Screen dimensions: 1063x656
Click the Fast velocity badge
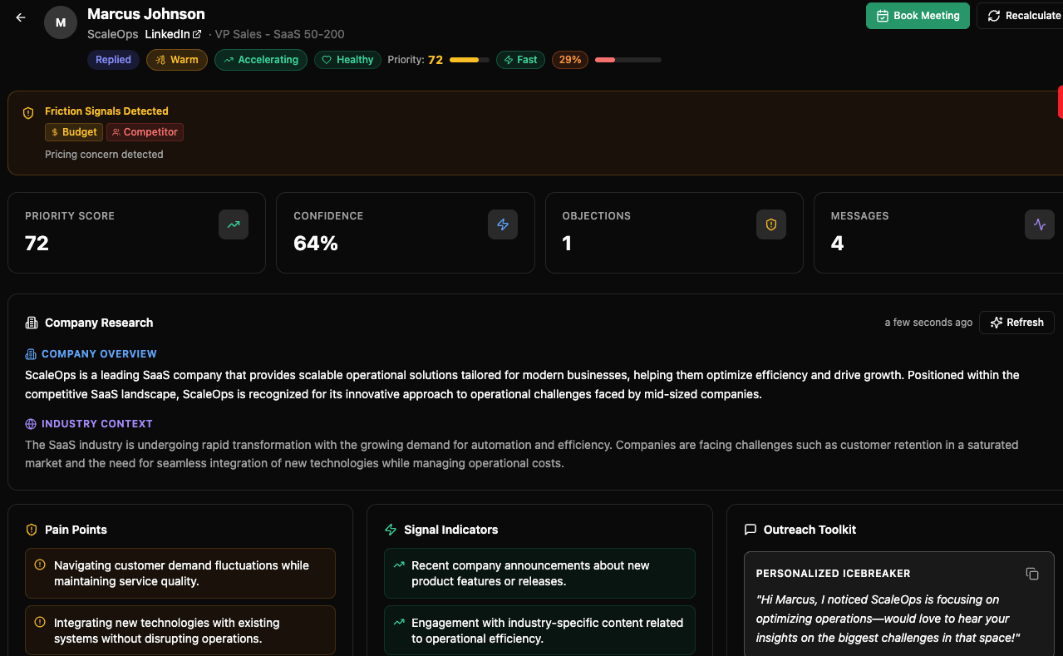520,60
